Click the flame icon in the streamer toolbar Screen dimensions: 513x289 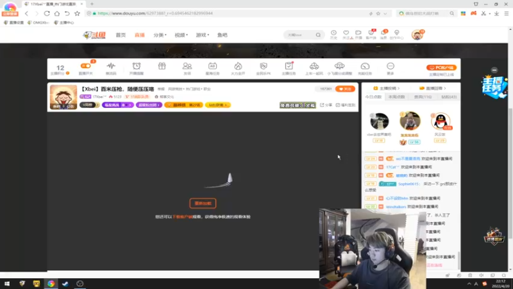coord(238,66)
